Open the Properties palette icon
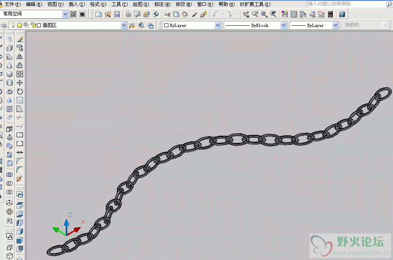393x260 pixels. click(x=285, y=14)
